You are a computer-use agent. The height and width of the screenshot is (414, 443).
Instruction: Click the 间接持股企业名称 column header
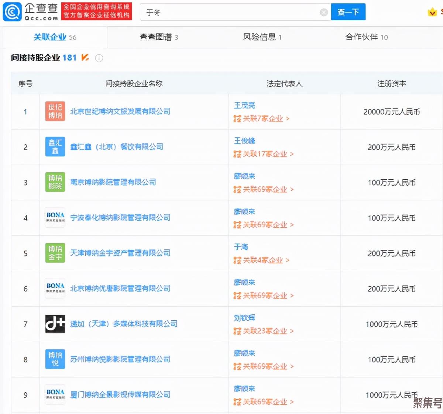[134, 84]
